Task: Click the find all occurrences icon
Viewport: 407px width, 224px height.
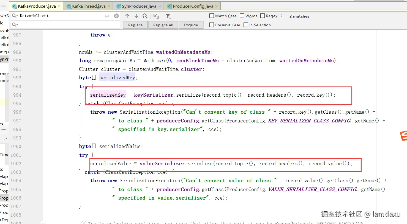Action: click(x=145, y=16)
